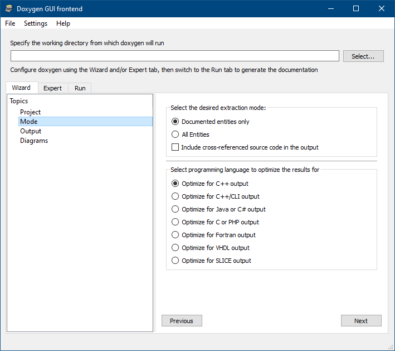
Task: Click the working directory input field
Action: click(x=174, y=56)
